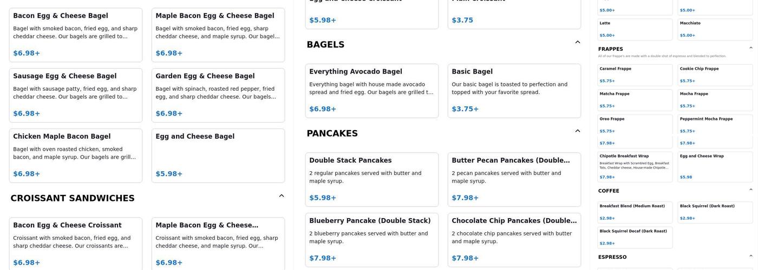Image resolution: width=758 pixels, height=270 pixels.
Task: Collapse the Bagels section chevron
Action: pos(578,42)
